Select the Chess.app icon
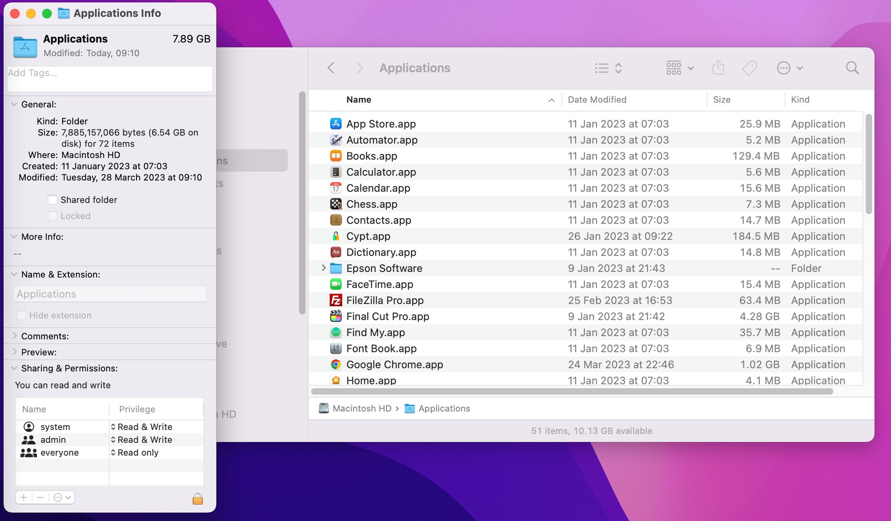The height and width of the screenshot is (521, 891). coord(336,204)
